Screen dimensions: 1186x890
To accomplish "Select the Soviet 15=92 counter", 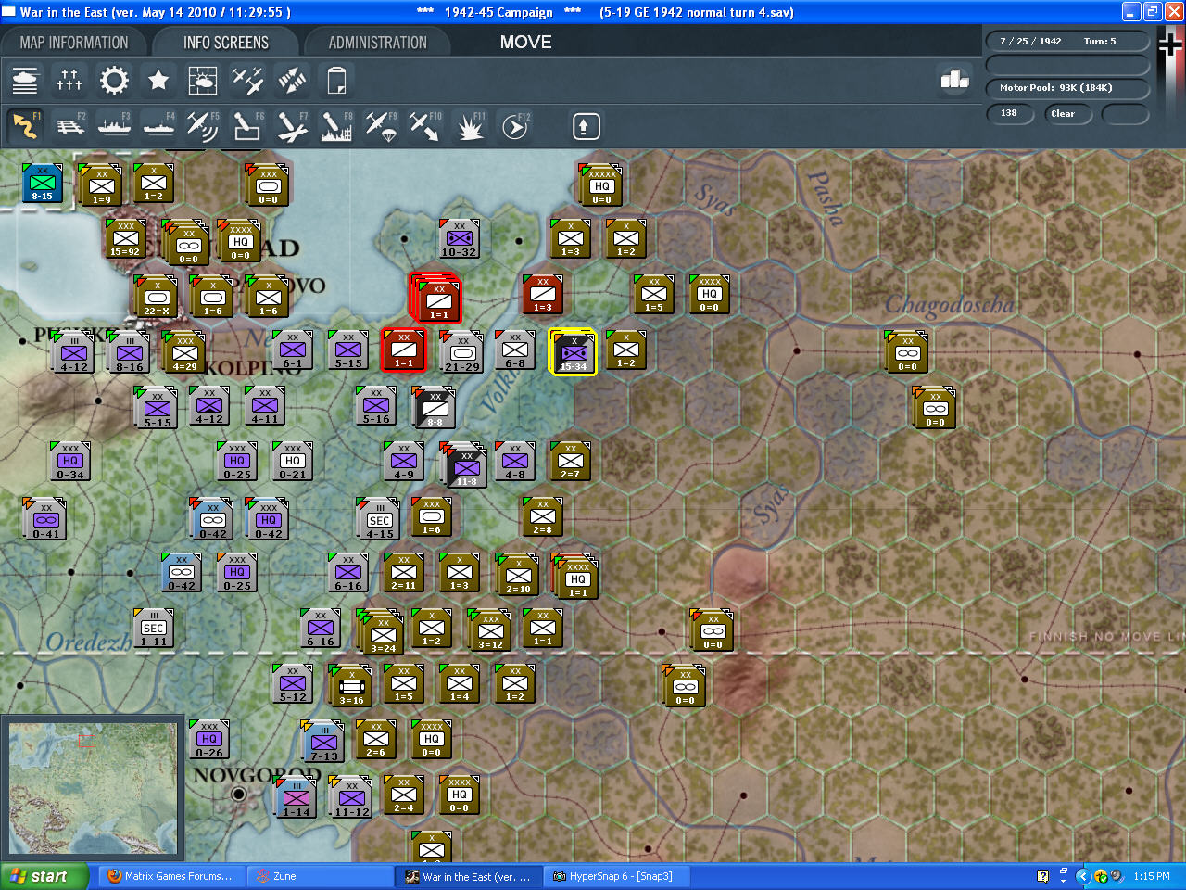I will [125, 239].
